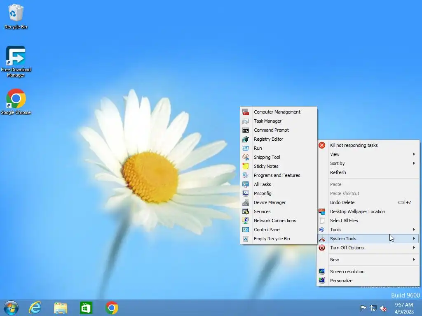Expand the View submenu arrow
This screenshot has width=422, height=316.
[x=414, y=154]
